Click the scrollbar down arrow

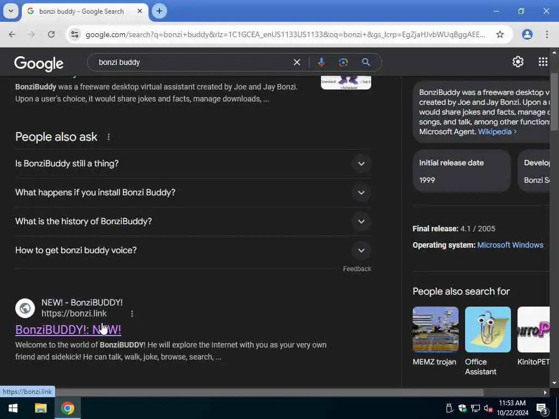(x=554, y=382)
